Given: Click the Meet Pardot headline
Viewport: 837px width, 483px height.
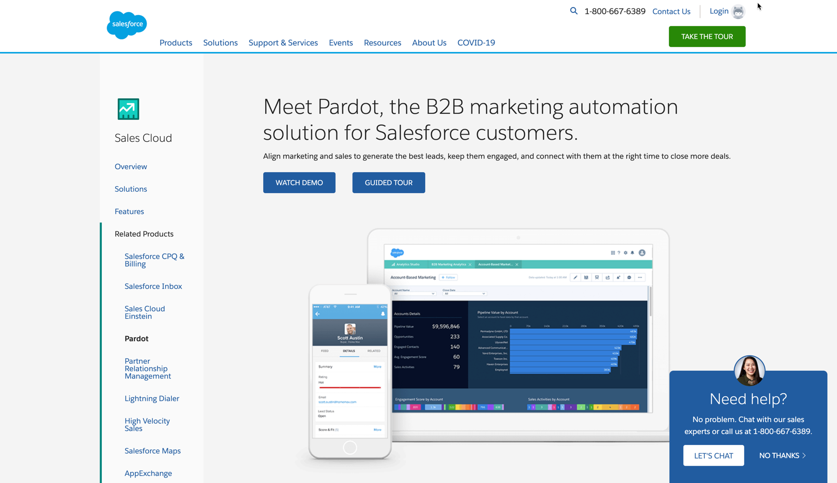Looking at the screenshot, I should point(471,120).
